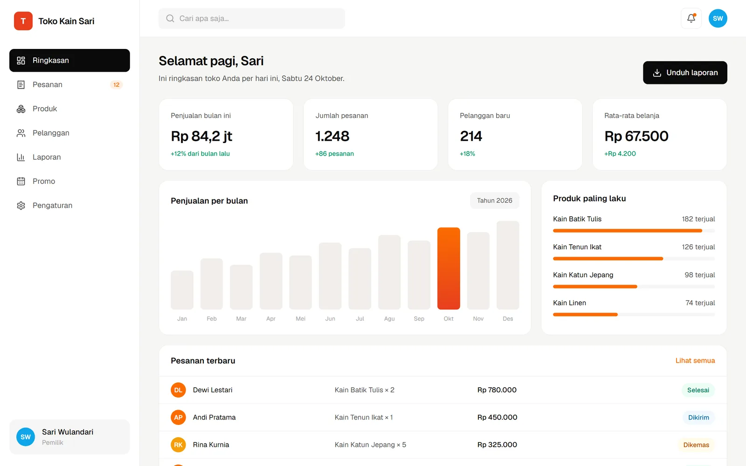Click the Pesanan 12 count badge
The image size is (746, 466).
coord(117,85)
